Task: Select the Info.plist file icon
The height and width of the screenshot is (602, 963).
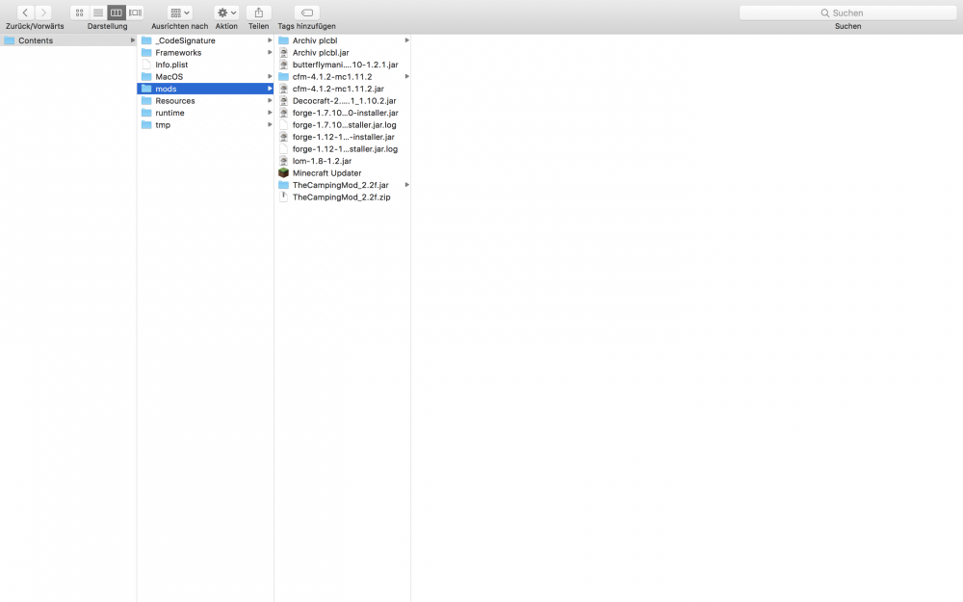Action: [x=146, y=65]
